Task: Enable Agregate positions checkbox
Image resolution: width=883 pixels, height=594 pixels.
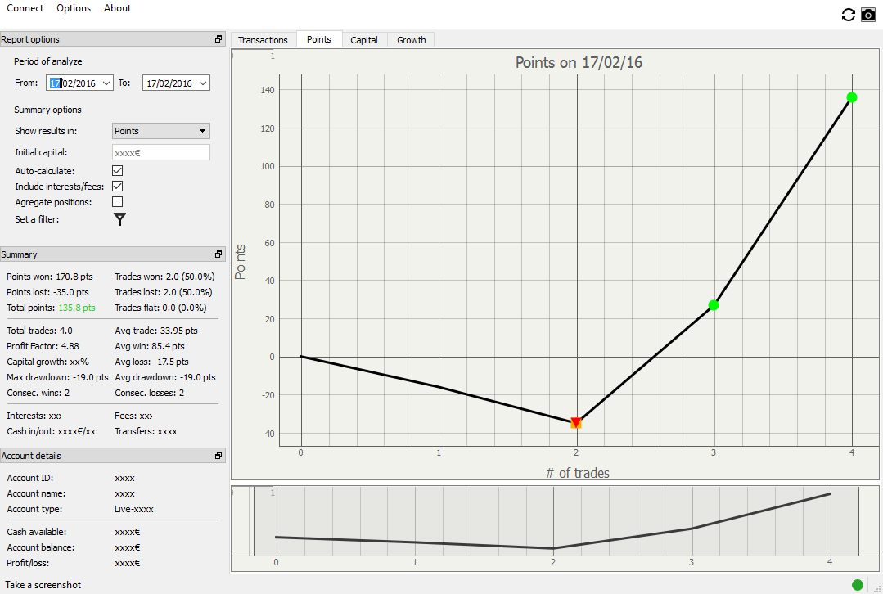Action: click(x=117, y=201)
